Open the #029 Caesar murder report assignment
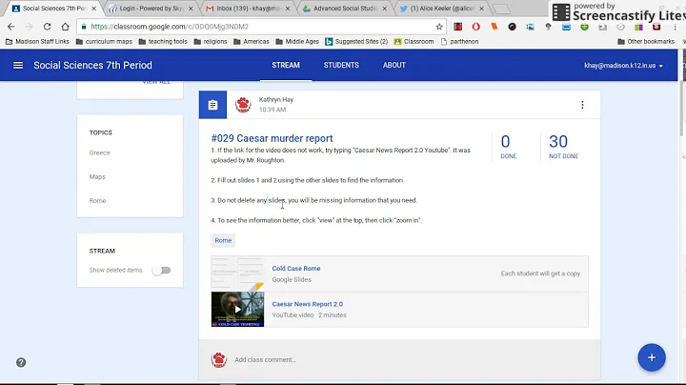The image size is (686, 385). (x=272, y=138)
